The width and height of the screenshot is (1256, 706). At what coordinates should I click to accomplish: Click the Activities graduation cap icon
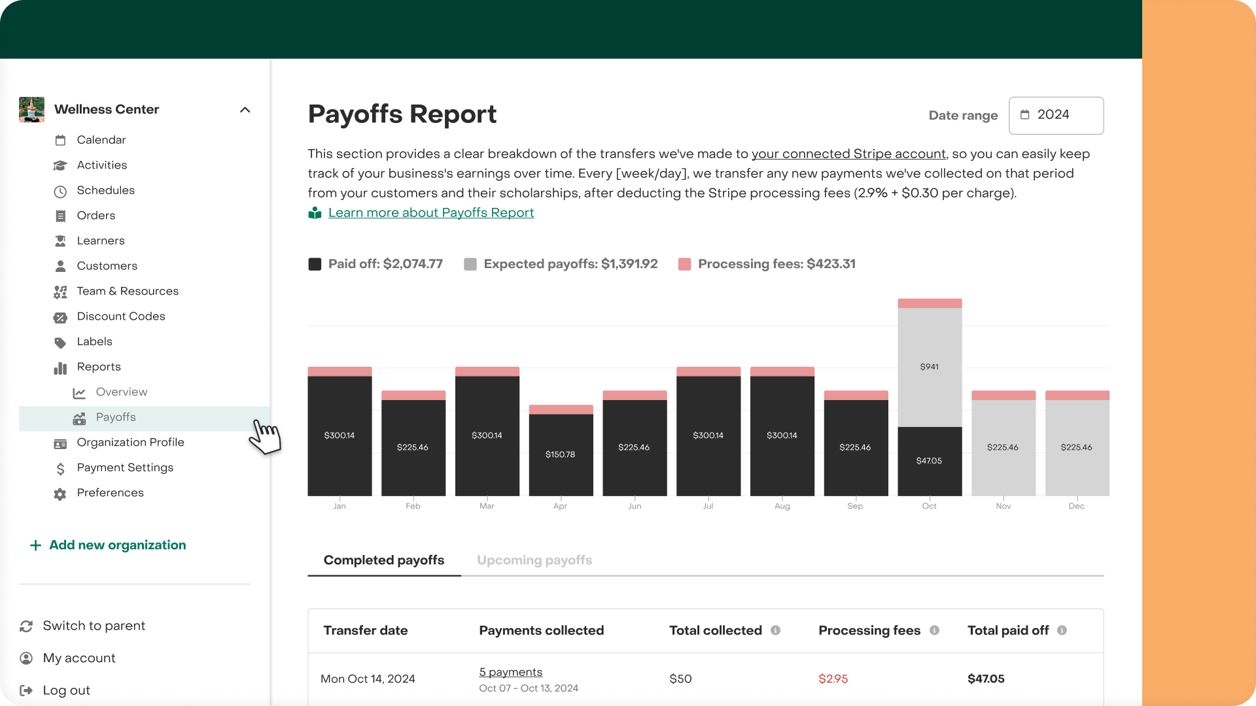point(60,165)
